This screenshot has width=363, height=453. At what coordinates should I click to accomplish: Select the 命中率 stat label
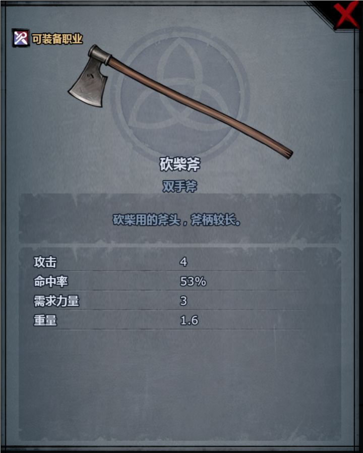51,281
